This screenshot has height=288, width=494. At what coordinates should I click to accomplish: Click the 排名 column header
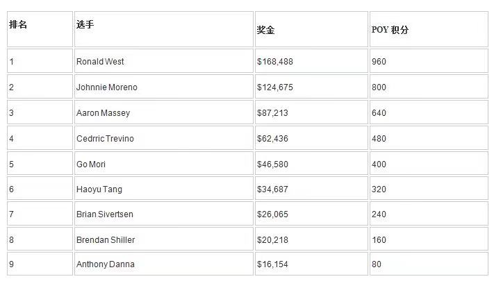tap(40, 29)
